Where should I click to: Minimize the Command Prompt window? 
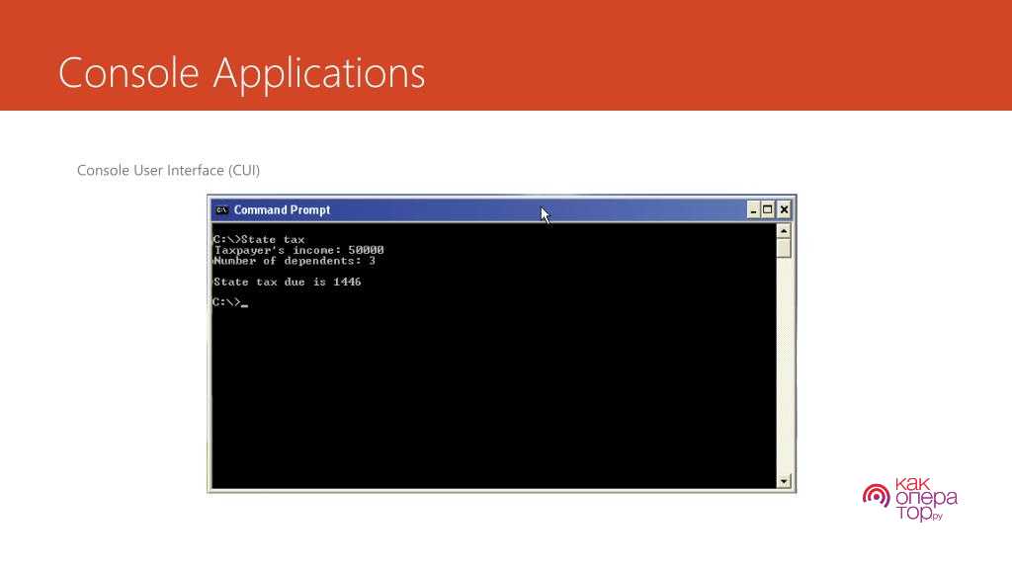point(753,209)
